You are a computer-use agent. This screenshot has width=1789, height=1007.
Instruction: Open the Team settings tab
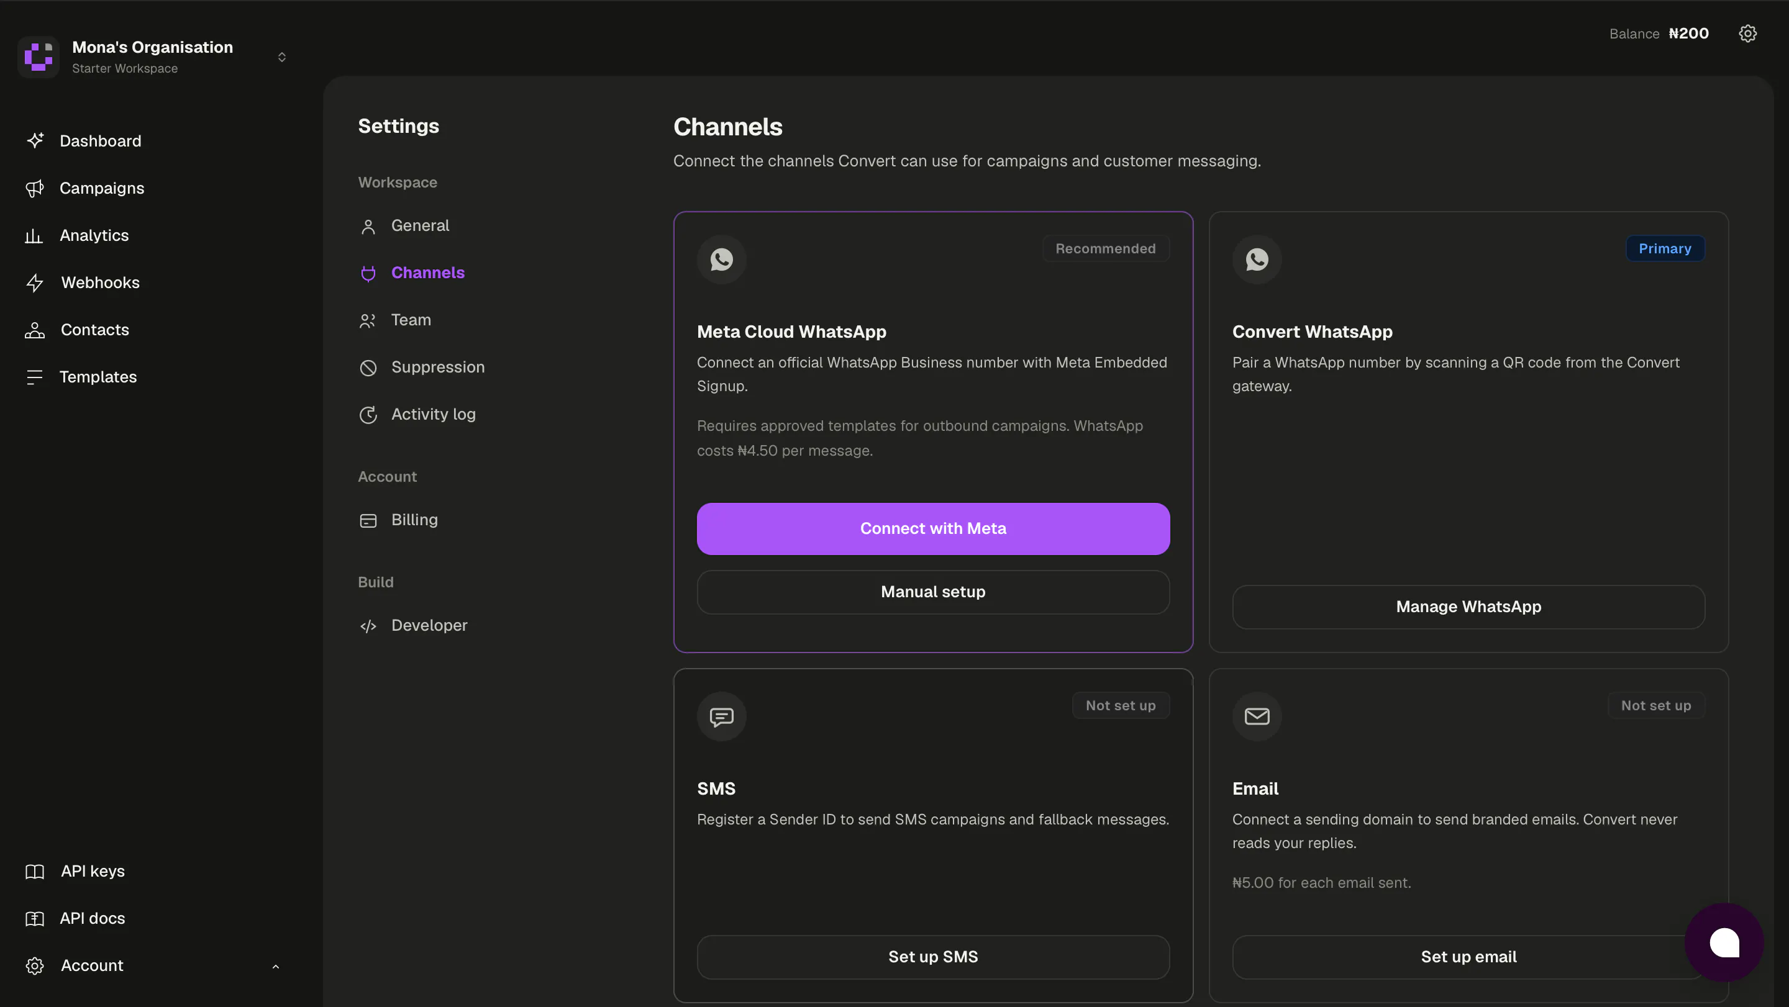[x=411, y=320]
